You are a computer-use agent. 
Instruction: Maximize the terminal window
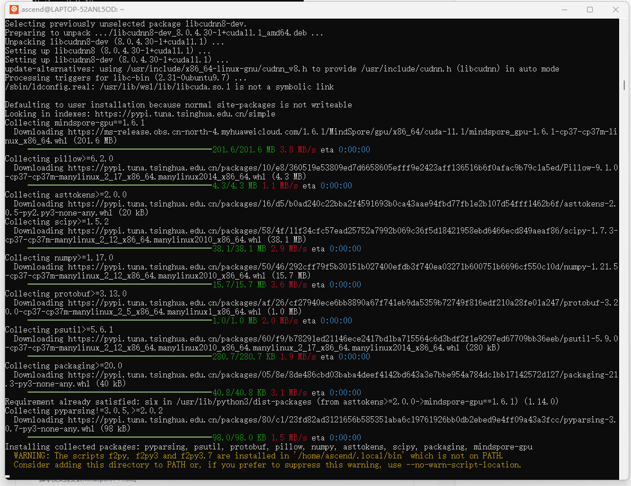pos(589,10)
